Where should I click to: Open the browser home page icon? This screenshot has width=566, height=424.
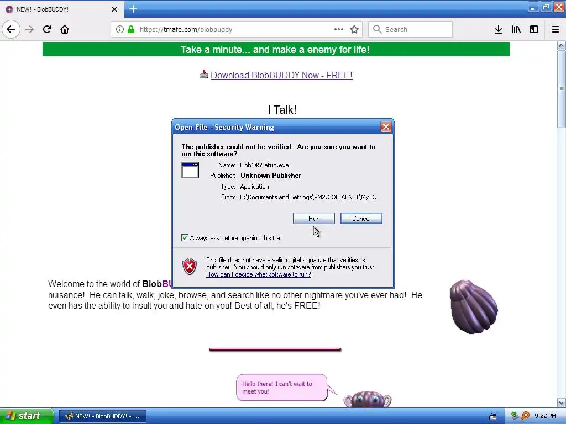click(x=65, y=29)
